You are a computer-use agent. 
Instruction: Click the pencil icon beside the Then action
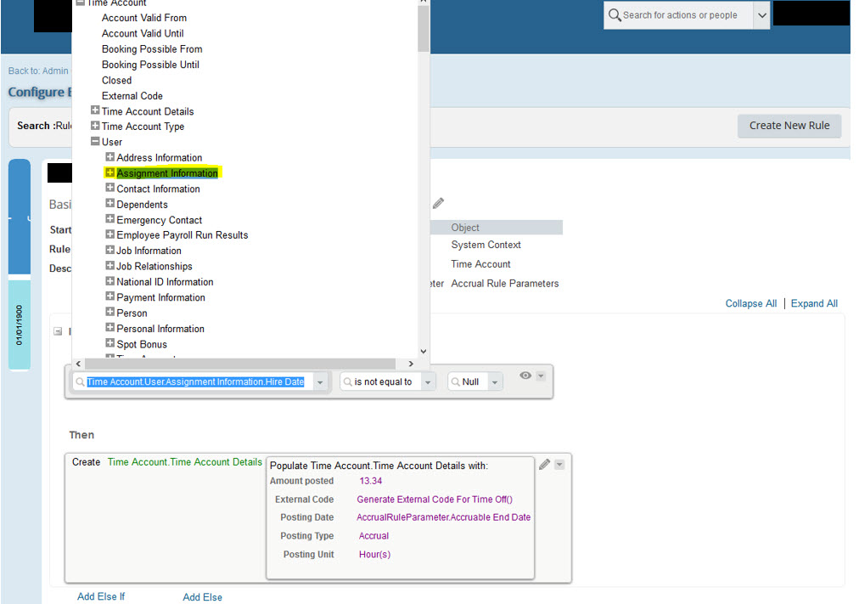coord(544,464)
